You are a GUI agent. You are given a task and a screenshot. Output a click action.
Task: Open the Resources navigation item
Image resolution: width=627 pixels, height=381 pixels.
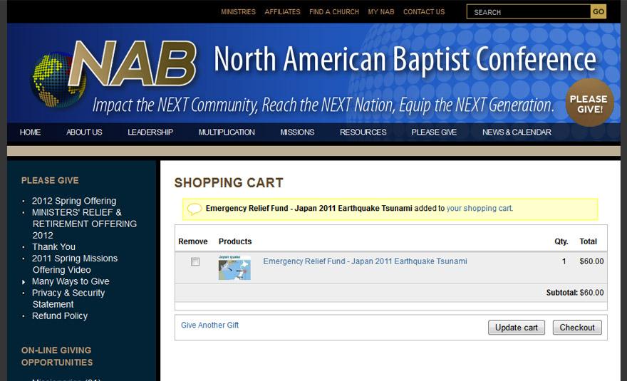pyautogui.click(x=363, y=132)
